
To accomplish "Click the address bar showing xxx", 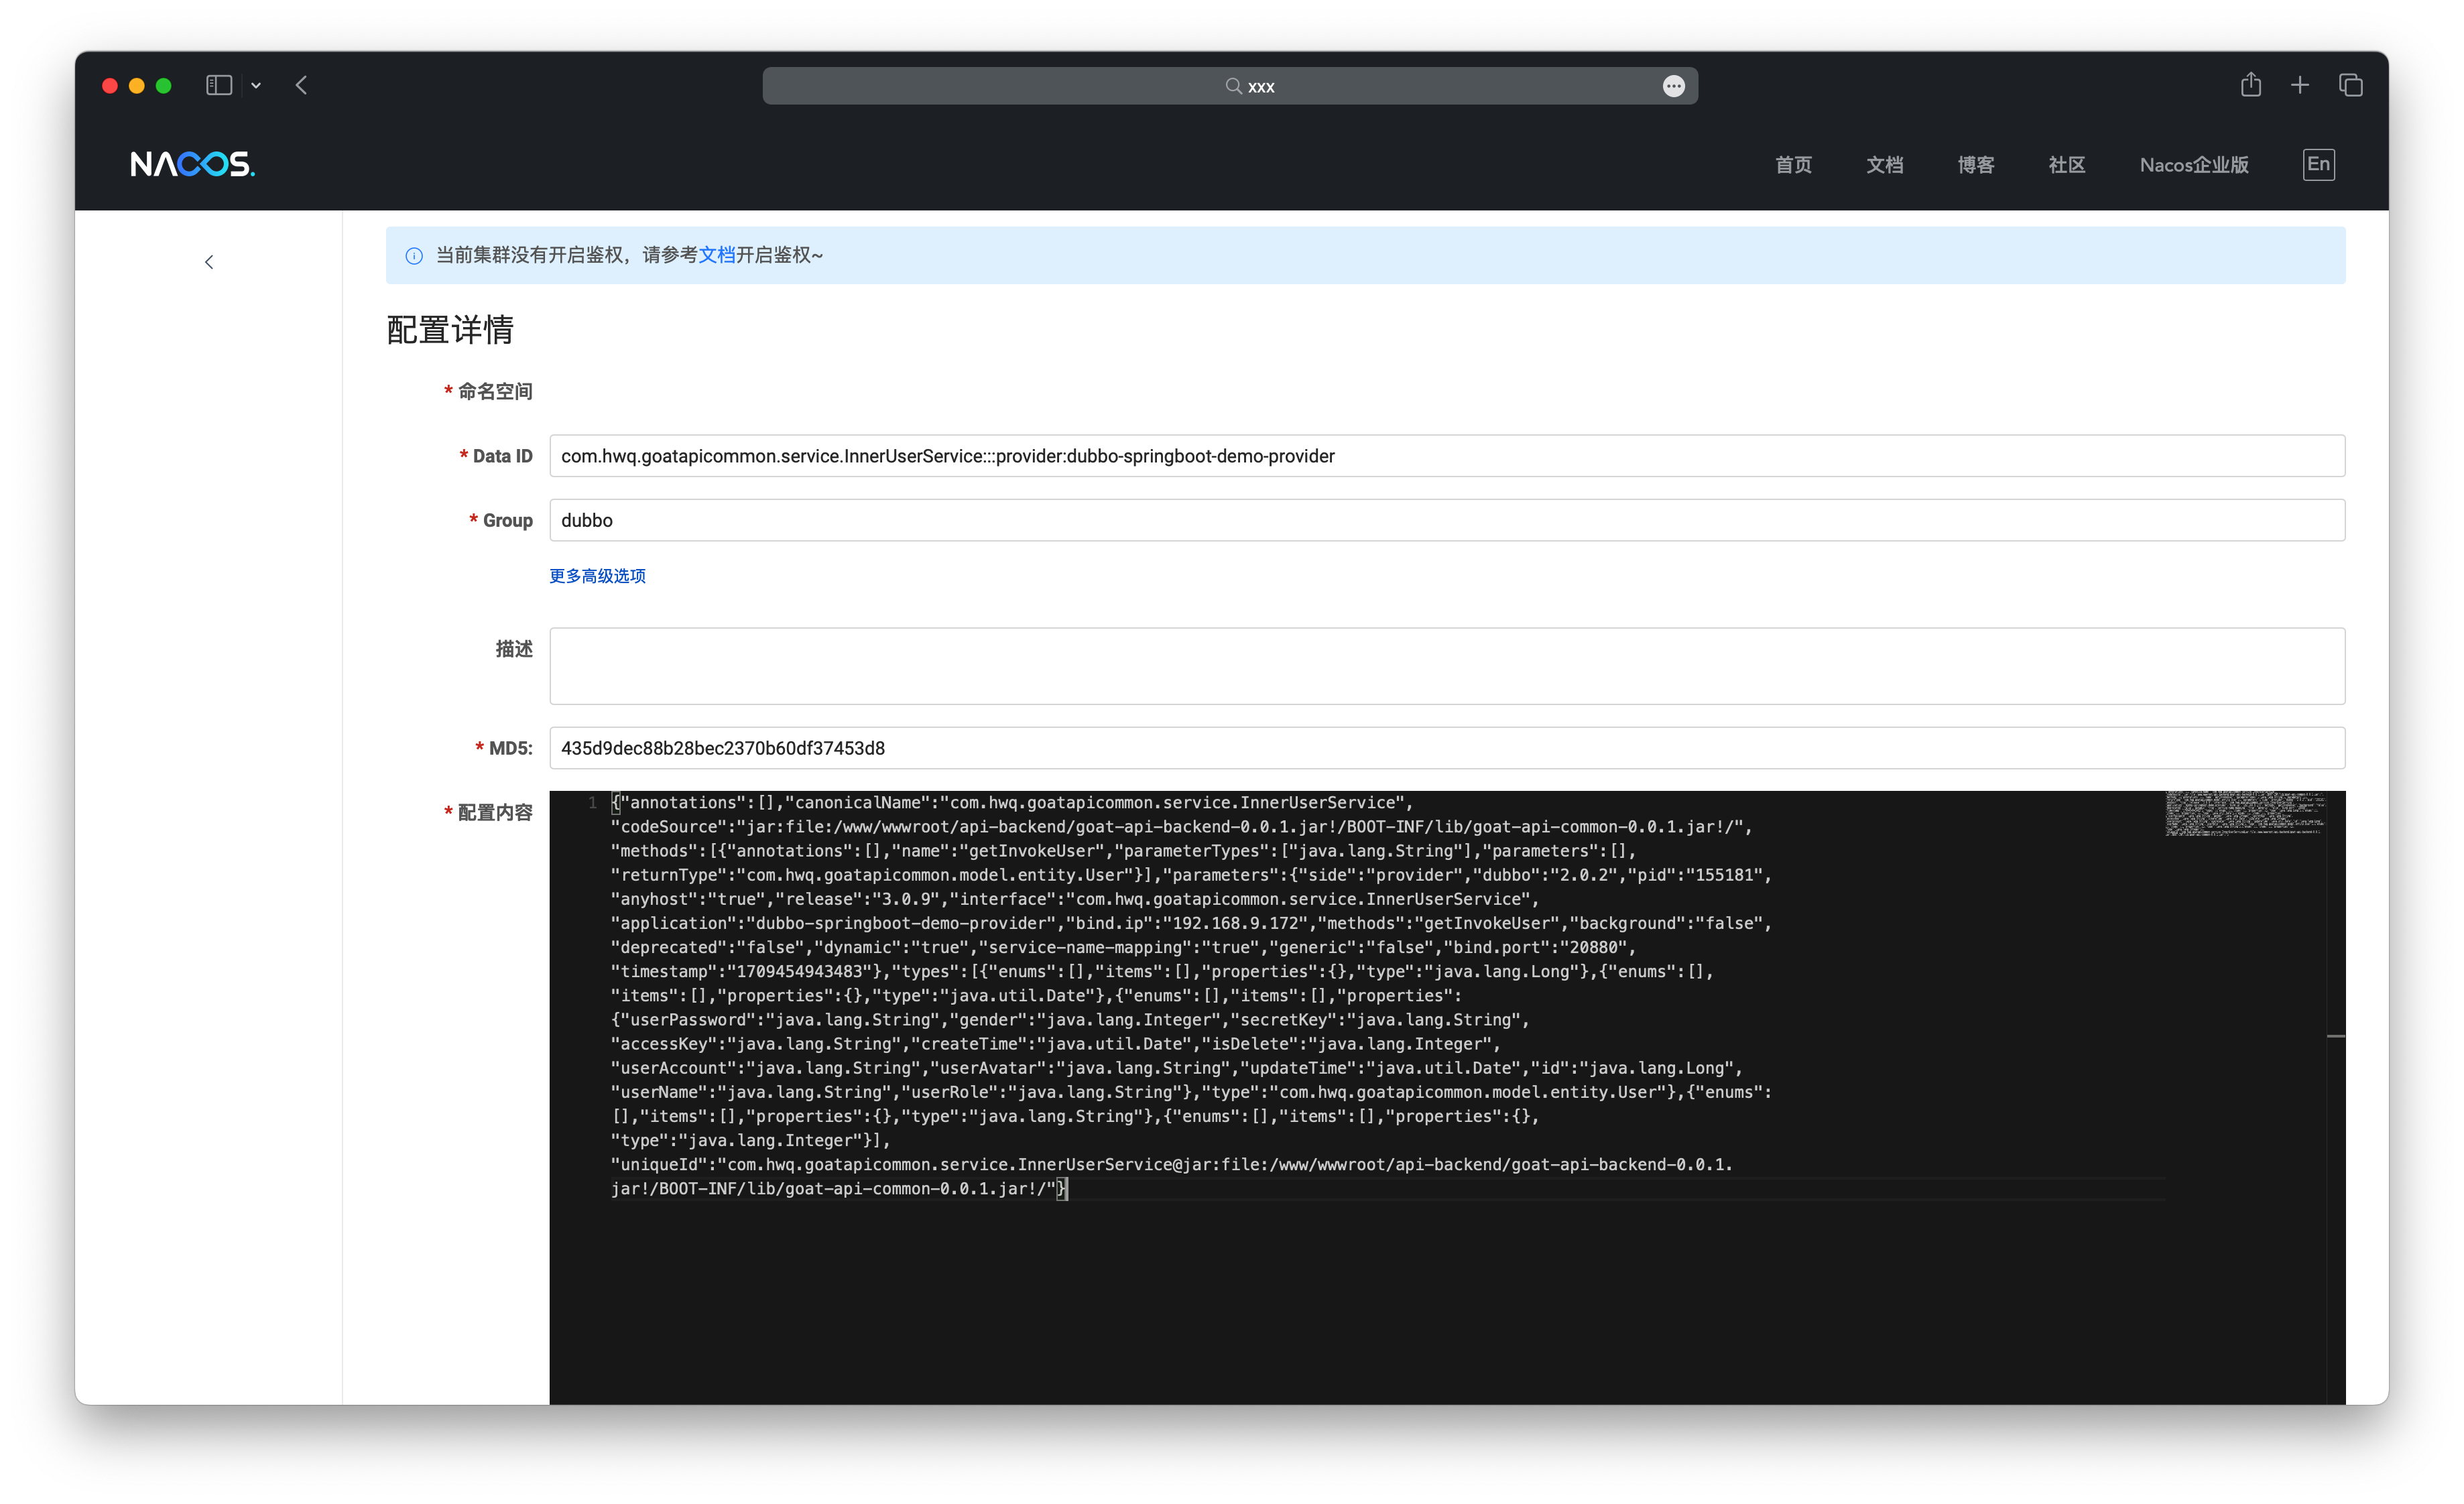I will [1229, 86].
